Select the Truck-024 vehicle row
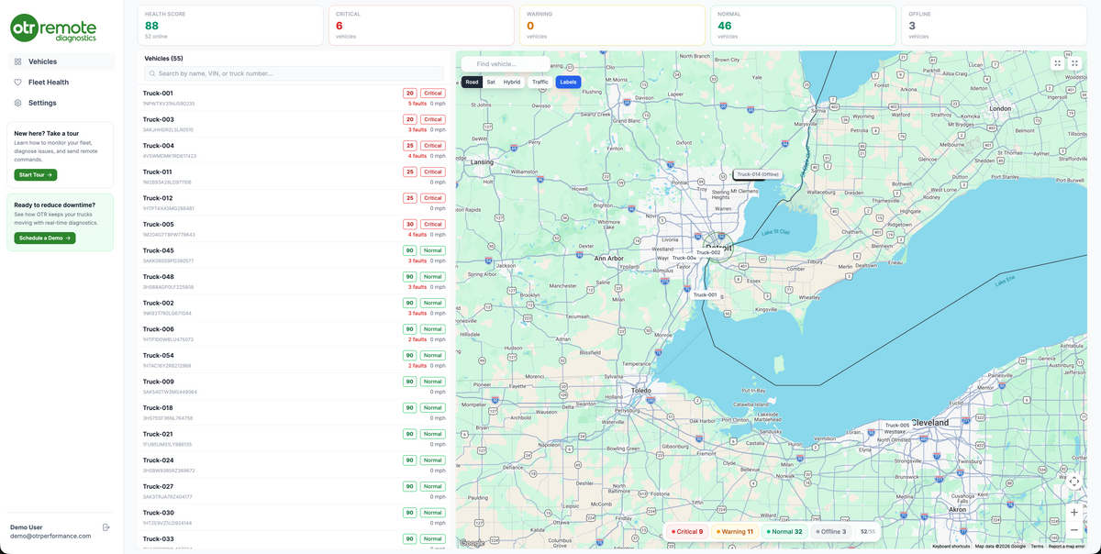1101x554 pixels. pos(294,465)
